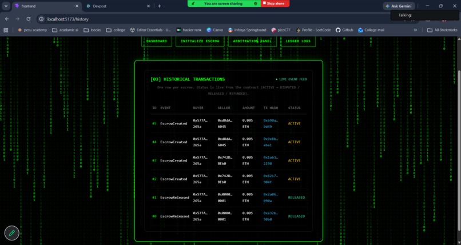Click the Stop share button
The image size is (461, 245).
click(x=275, y=3)
